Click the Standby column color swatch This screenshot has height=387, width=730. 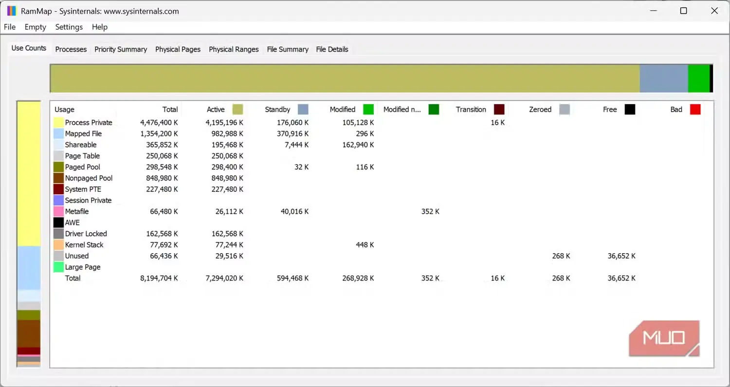303,110
